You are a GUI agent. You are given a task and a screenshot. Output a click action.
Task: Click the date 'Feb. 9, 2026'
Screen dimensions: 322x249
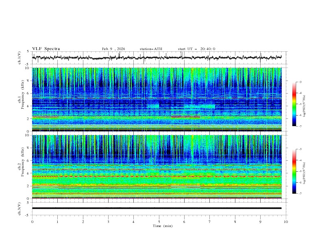point(113,49)
